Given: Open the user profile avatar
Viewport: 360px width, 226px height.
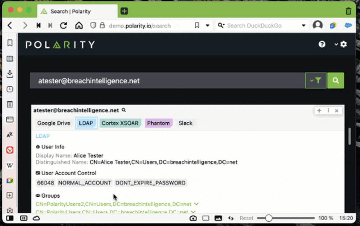Looking at the screenshot, I should (318, 25).
